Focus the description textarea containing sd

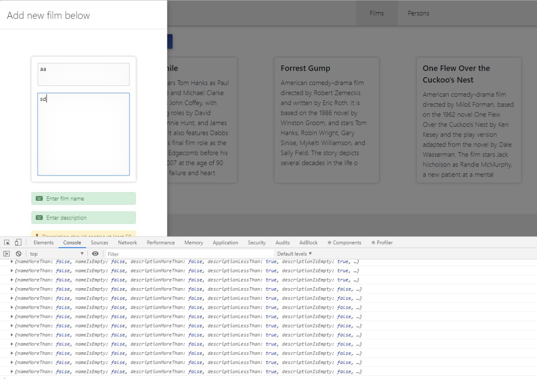(83, 134)
